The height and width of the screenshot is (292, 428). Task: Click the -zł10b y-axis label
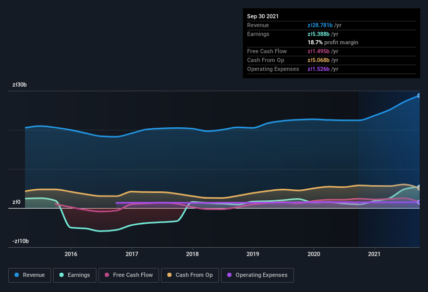20,241
